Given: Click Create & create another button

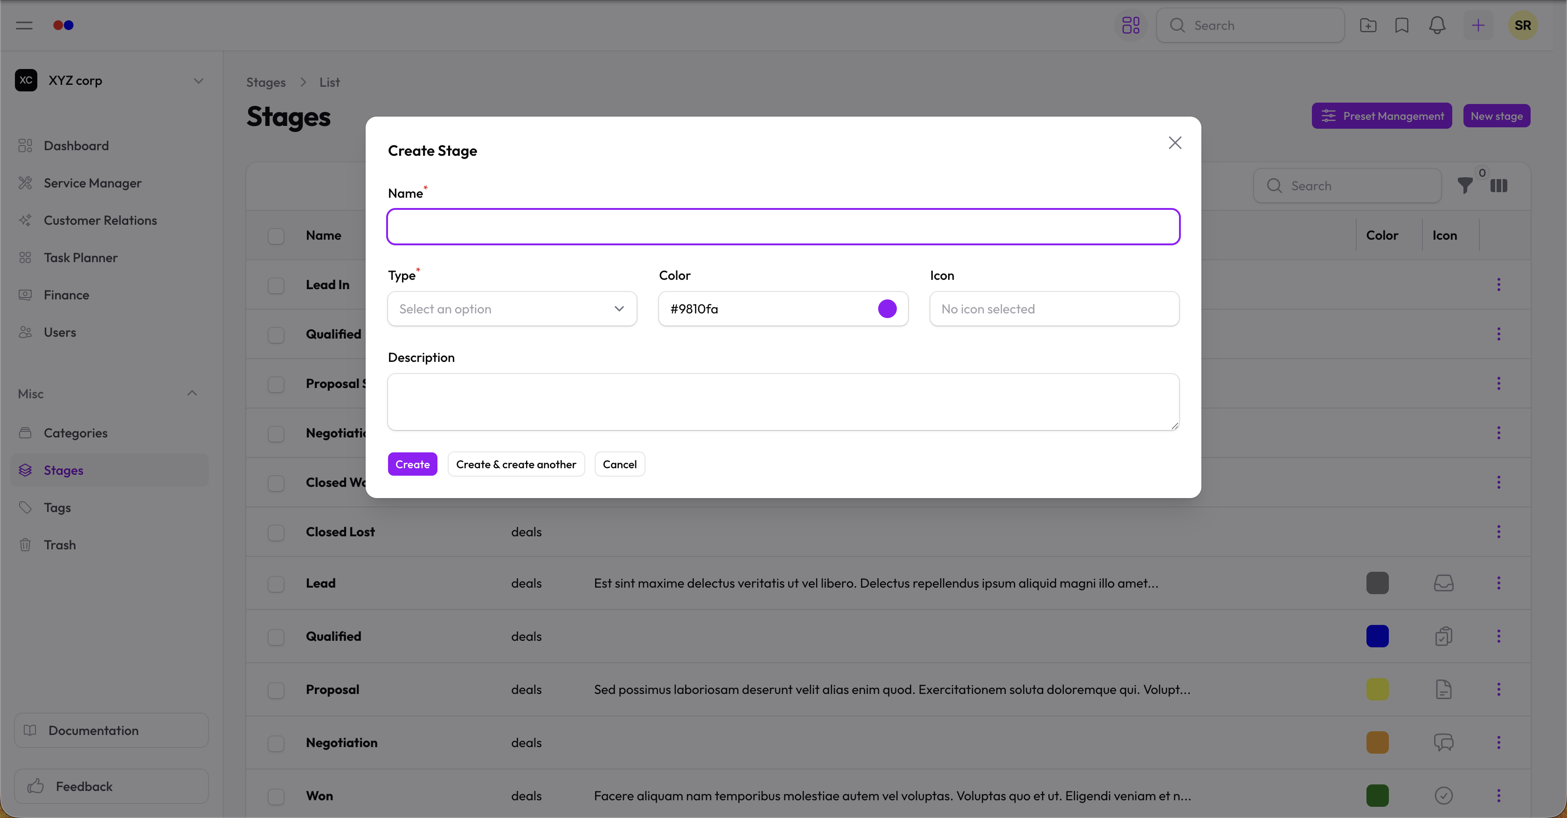Looking at the screenshot, I should point(516,464).
